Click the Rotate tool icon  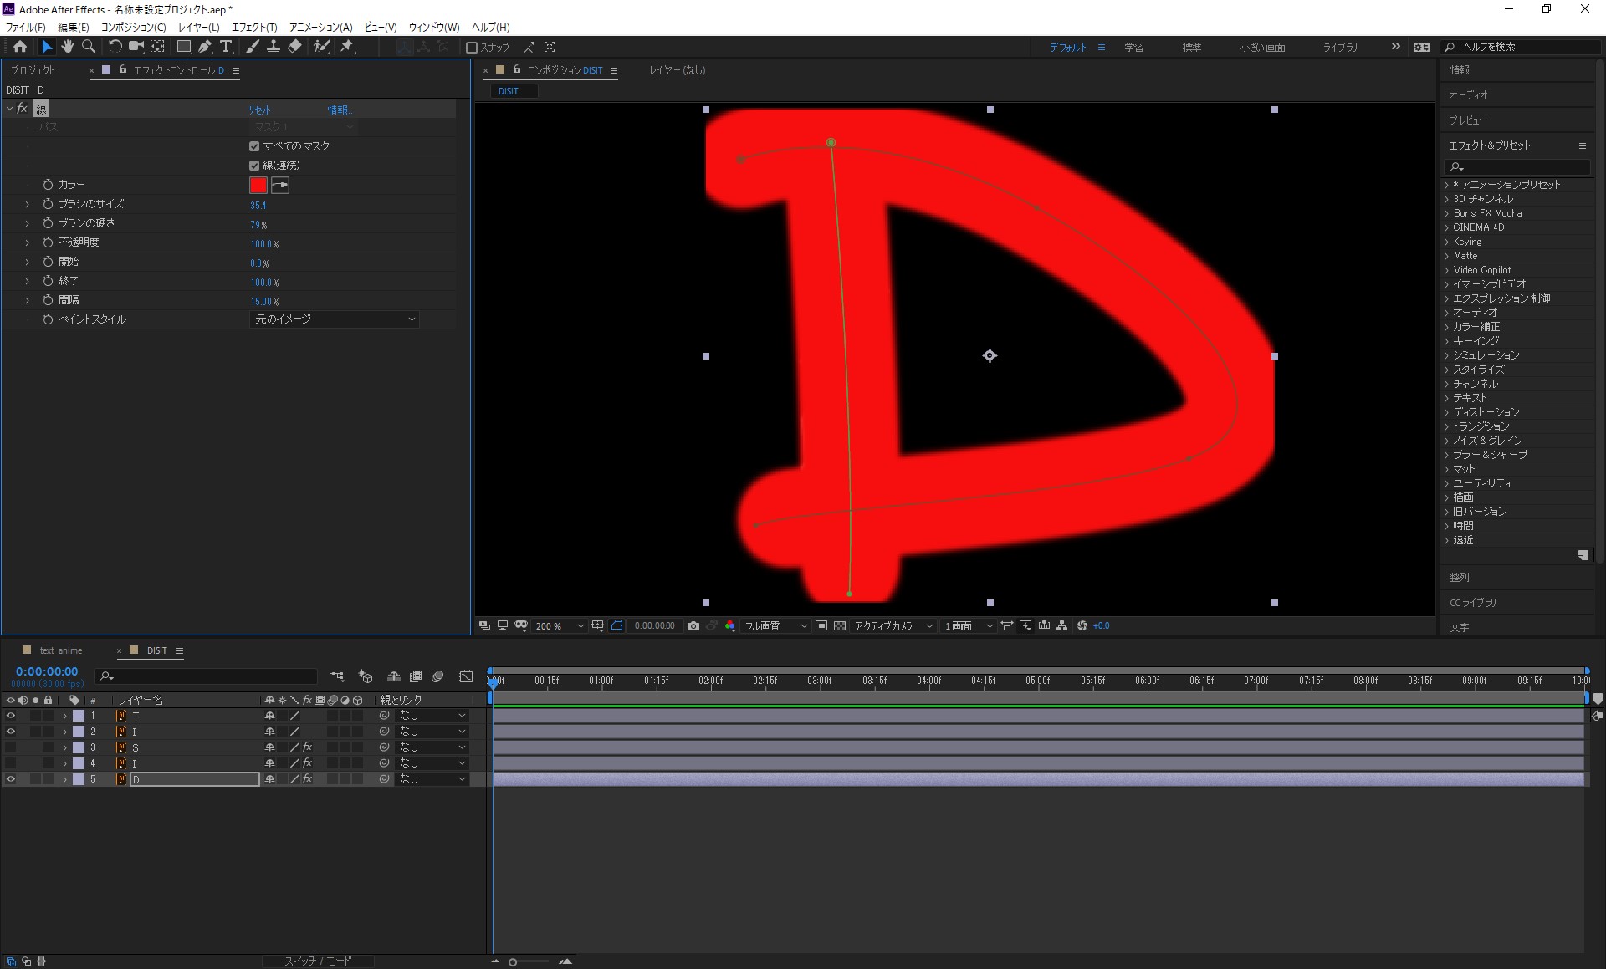click(x=116, y=46)
